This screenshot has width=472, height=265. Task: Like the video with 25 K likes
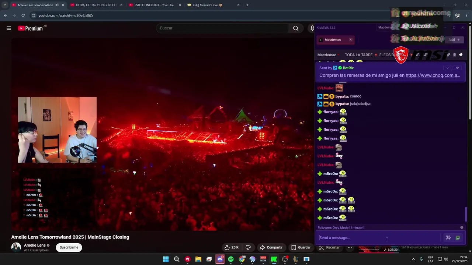point(232,247)
